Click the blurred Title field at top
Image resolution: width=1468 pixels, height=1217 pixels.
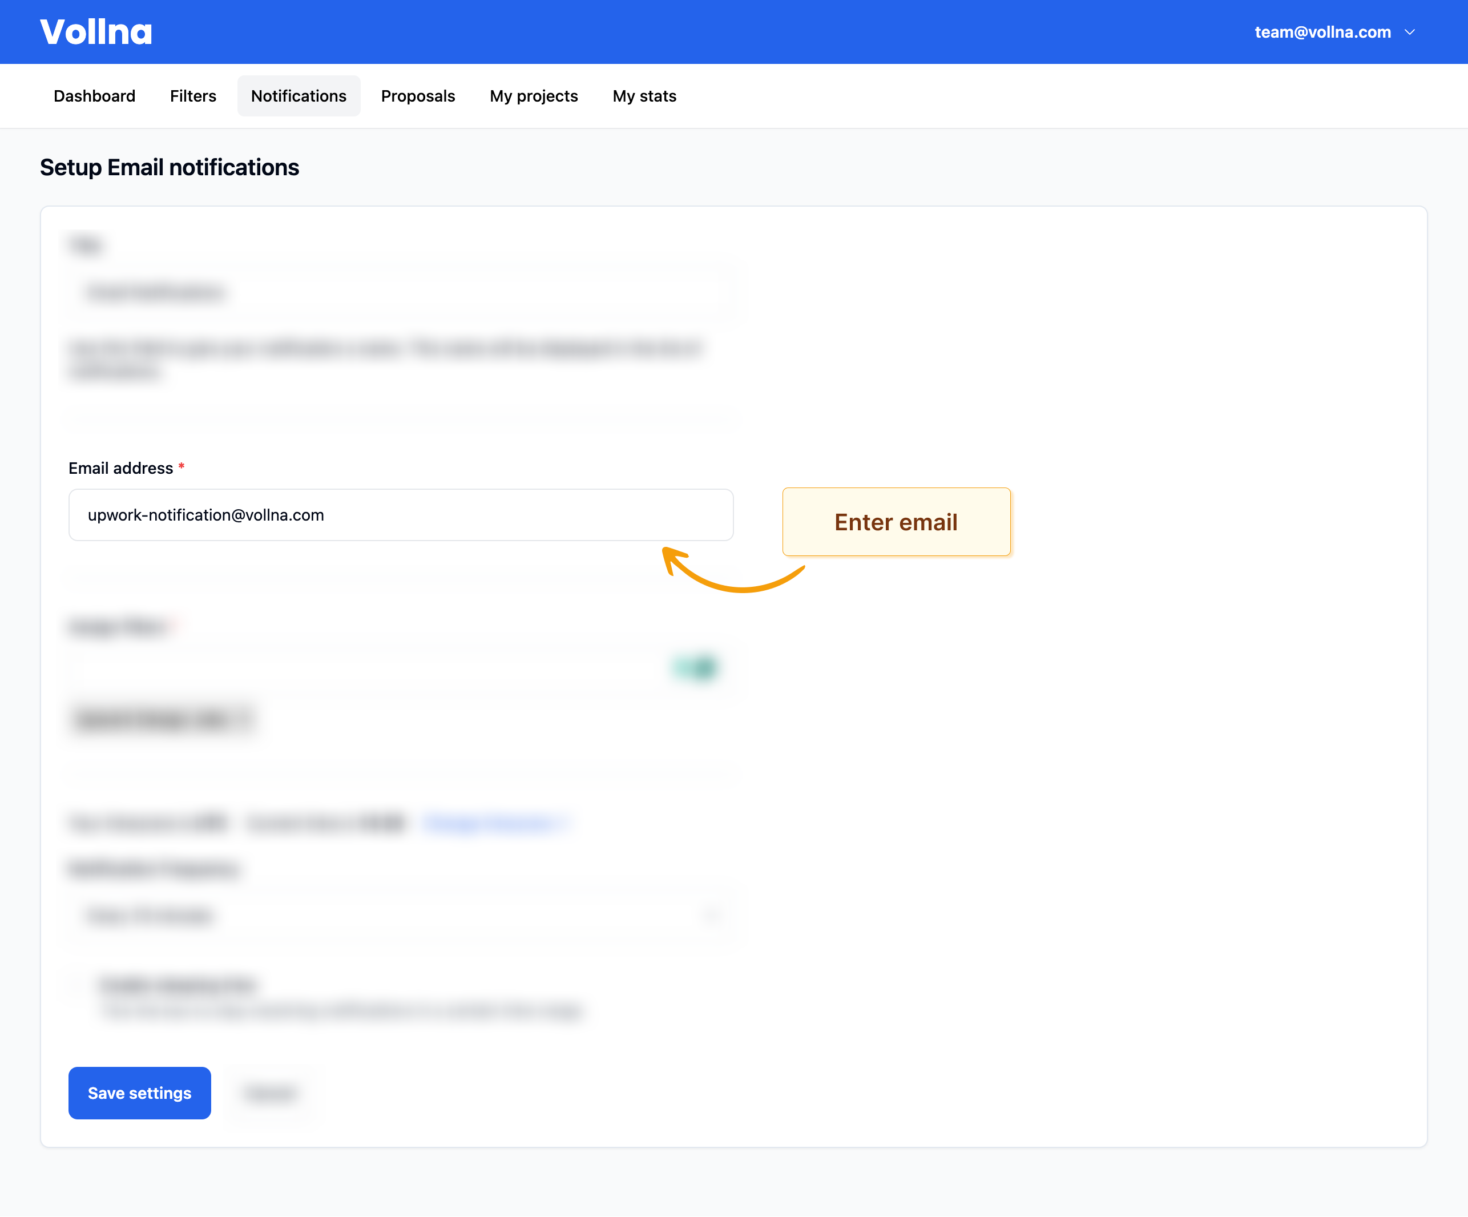pos(401,292)
